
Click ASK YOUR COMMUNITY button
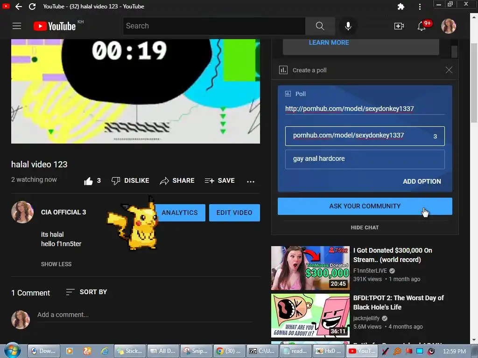point(365,206)
